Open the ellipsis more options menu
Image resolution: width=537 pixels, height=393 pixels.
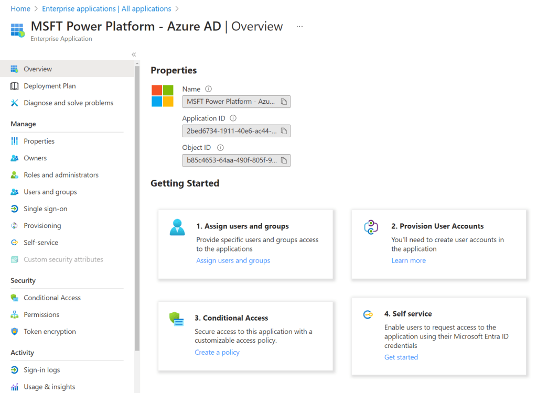pyautogui.click(x=299, y=26)
